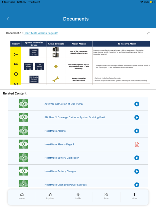This screenshot has height=208, width=156.
Task: Go back with the left chevron
Action: (x=8, y=19)
